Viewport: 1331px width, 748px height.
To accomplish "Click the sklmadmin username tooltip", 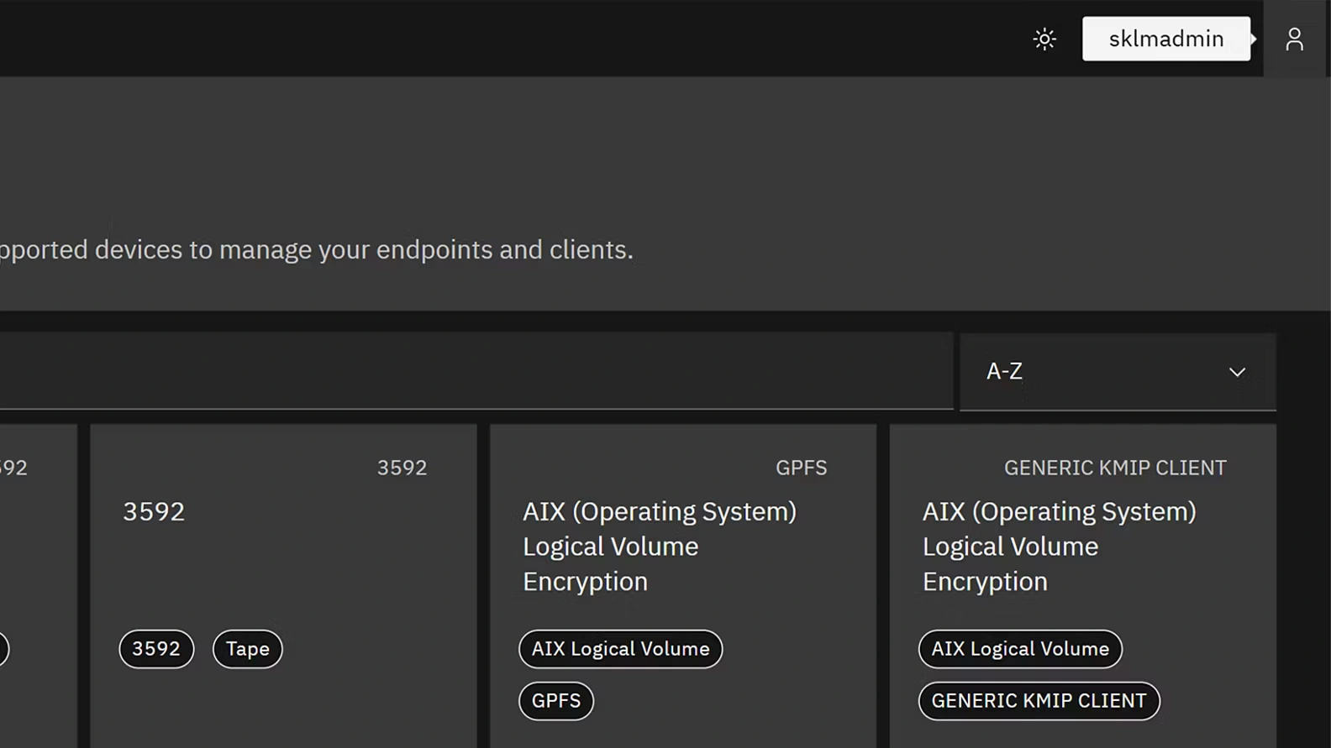I will tap(1165, 39).
